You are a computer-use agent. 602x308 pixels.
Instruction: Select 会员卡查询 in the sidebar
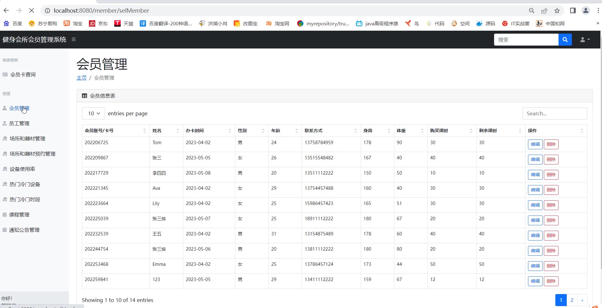(x=23, y=75)
